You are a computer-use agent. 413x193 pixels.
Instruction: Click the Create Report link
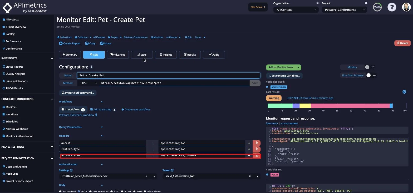coord(70,43)
